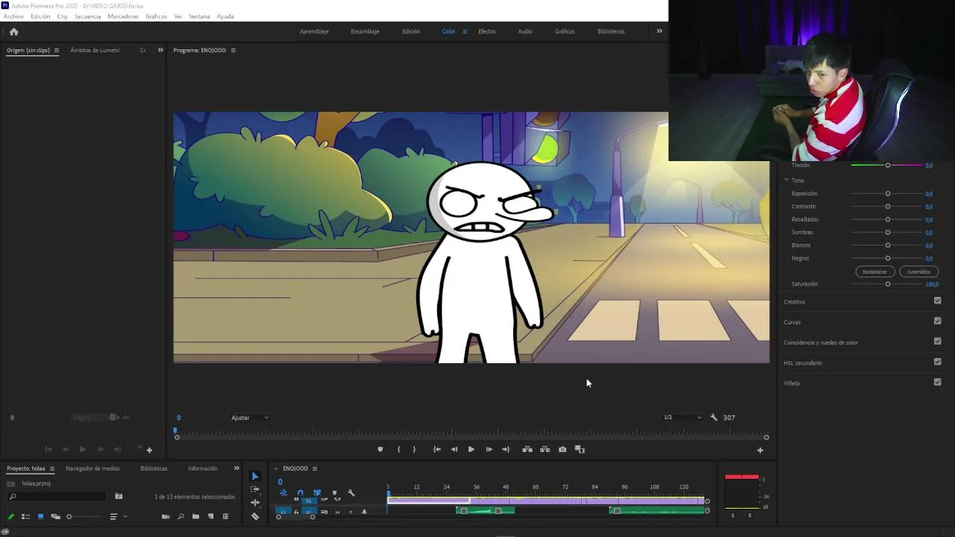Open the Marcadores menu
The image size is (955, 537).
click(123, 16)
